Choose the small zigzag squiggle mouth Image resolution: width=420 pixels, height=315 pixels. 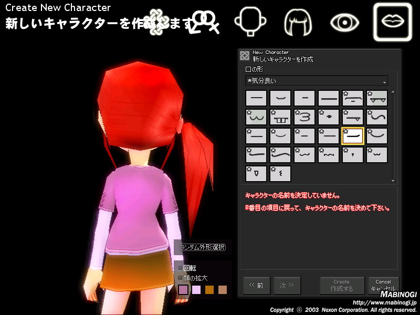click(329, 155)
